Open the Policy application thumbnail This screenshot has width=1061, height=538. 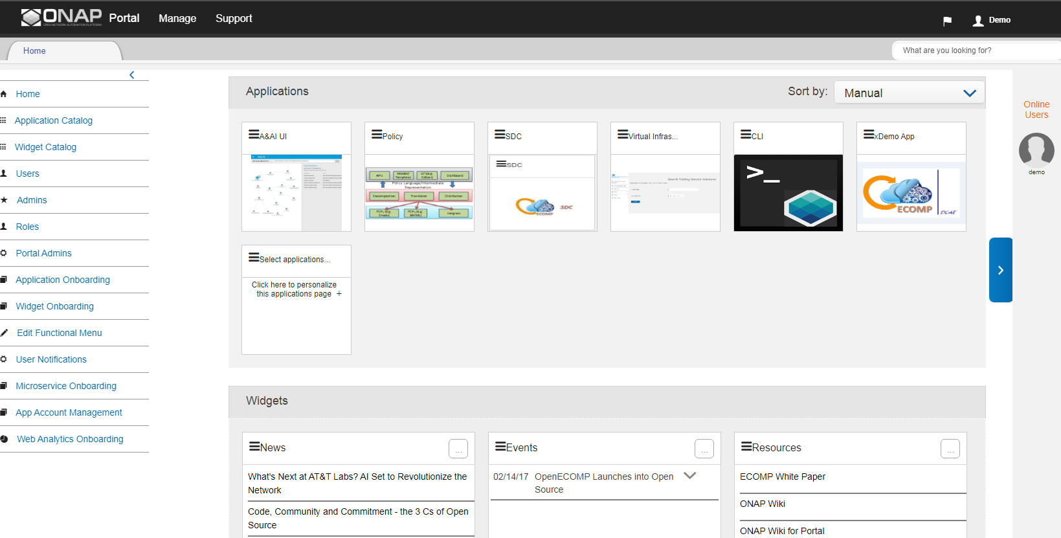[419, 193]
